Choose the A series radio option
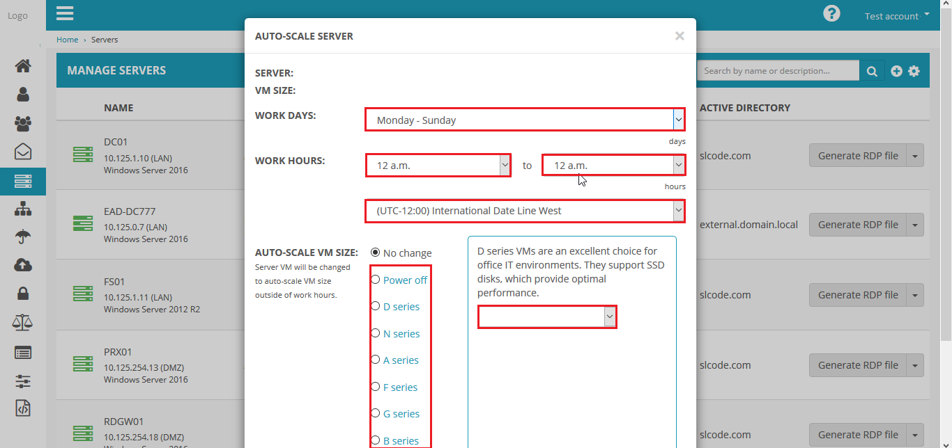Screen dimensions: 952x448 (x=376, y=360)
